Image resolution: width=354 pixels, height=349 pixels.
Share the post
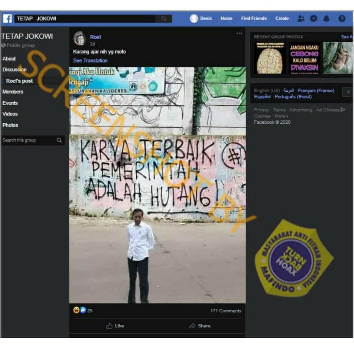tap(200, 326)
